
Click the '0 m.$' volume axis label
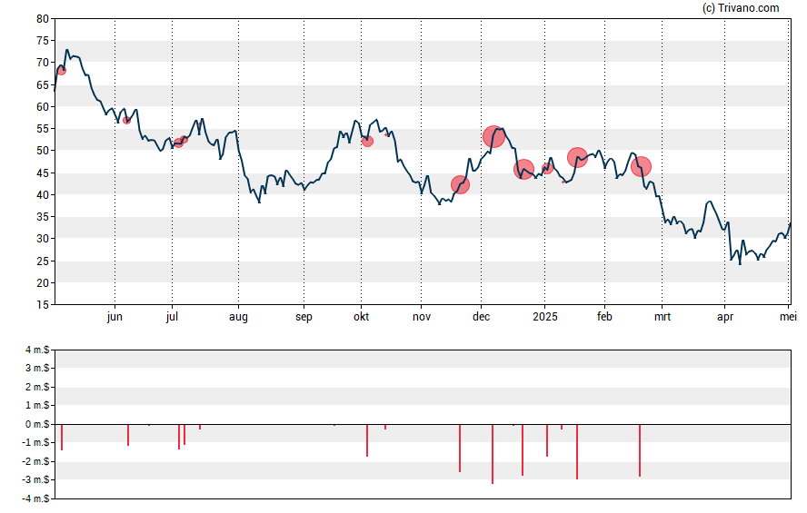(37, 424)
